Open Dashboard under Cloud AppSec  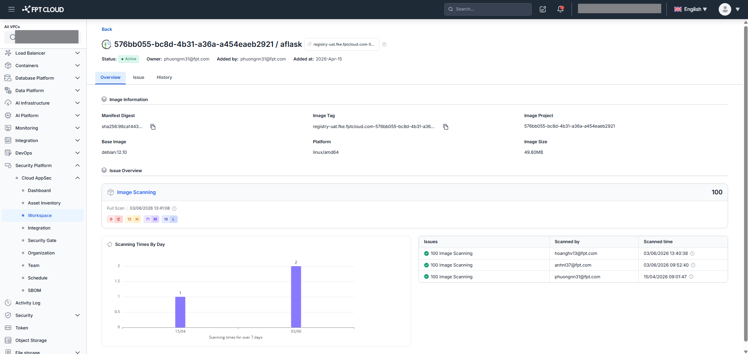pos(39,190)
